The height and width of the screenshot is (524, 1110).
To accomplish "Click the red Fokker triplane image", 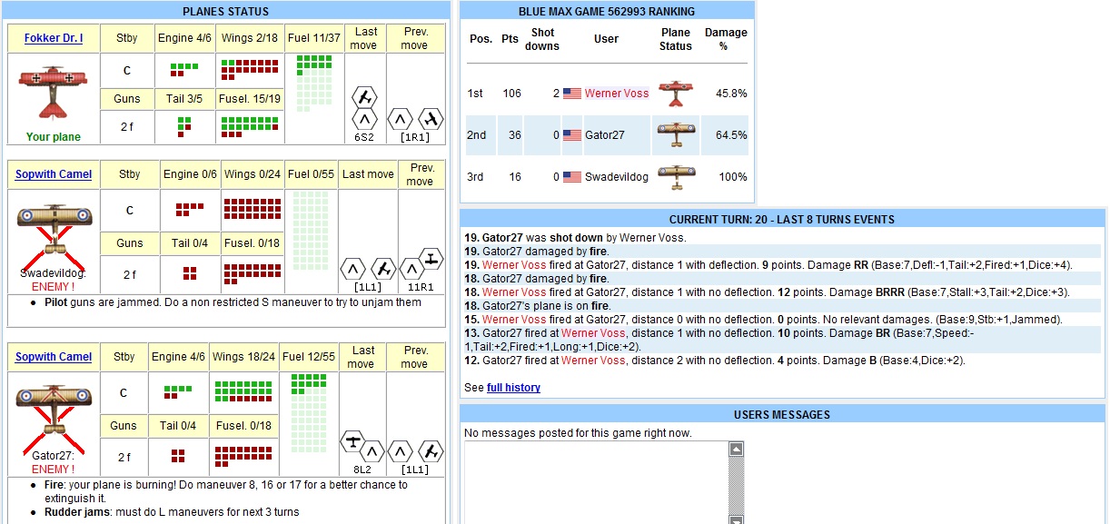I will (x=52, y=92).
